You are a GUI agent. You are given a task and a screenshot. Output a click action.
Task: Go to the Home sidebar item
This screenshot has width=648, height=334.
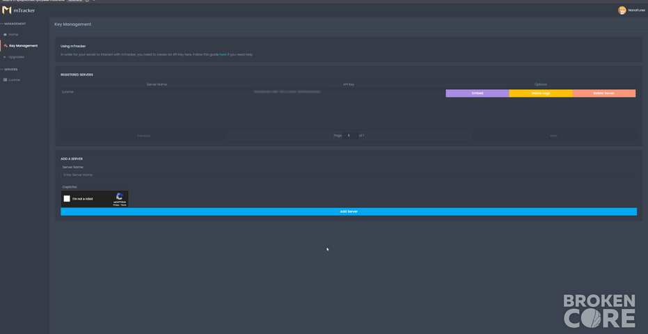[x=13, y=34]
